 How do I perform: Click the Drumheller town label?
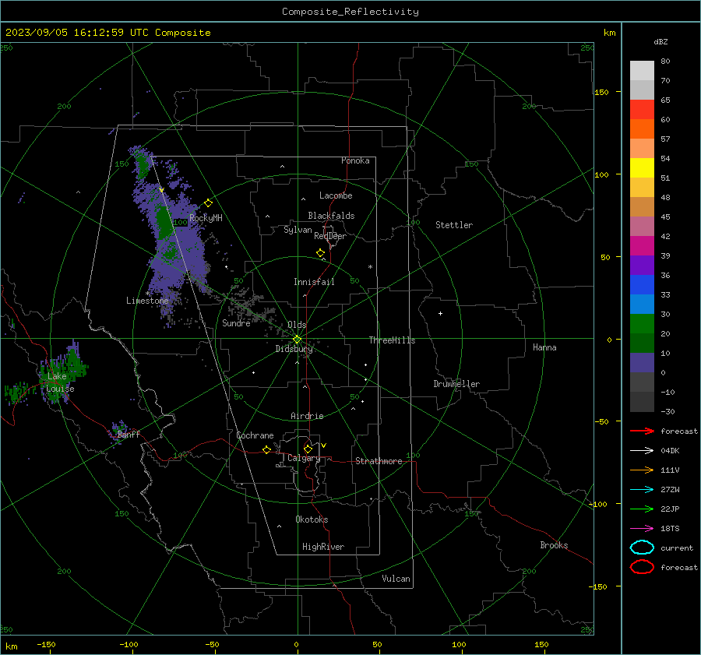pyautogui.click(x=456, y=384)
